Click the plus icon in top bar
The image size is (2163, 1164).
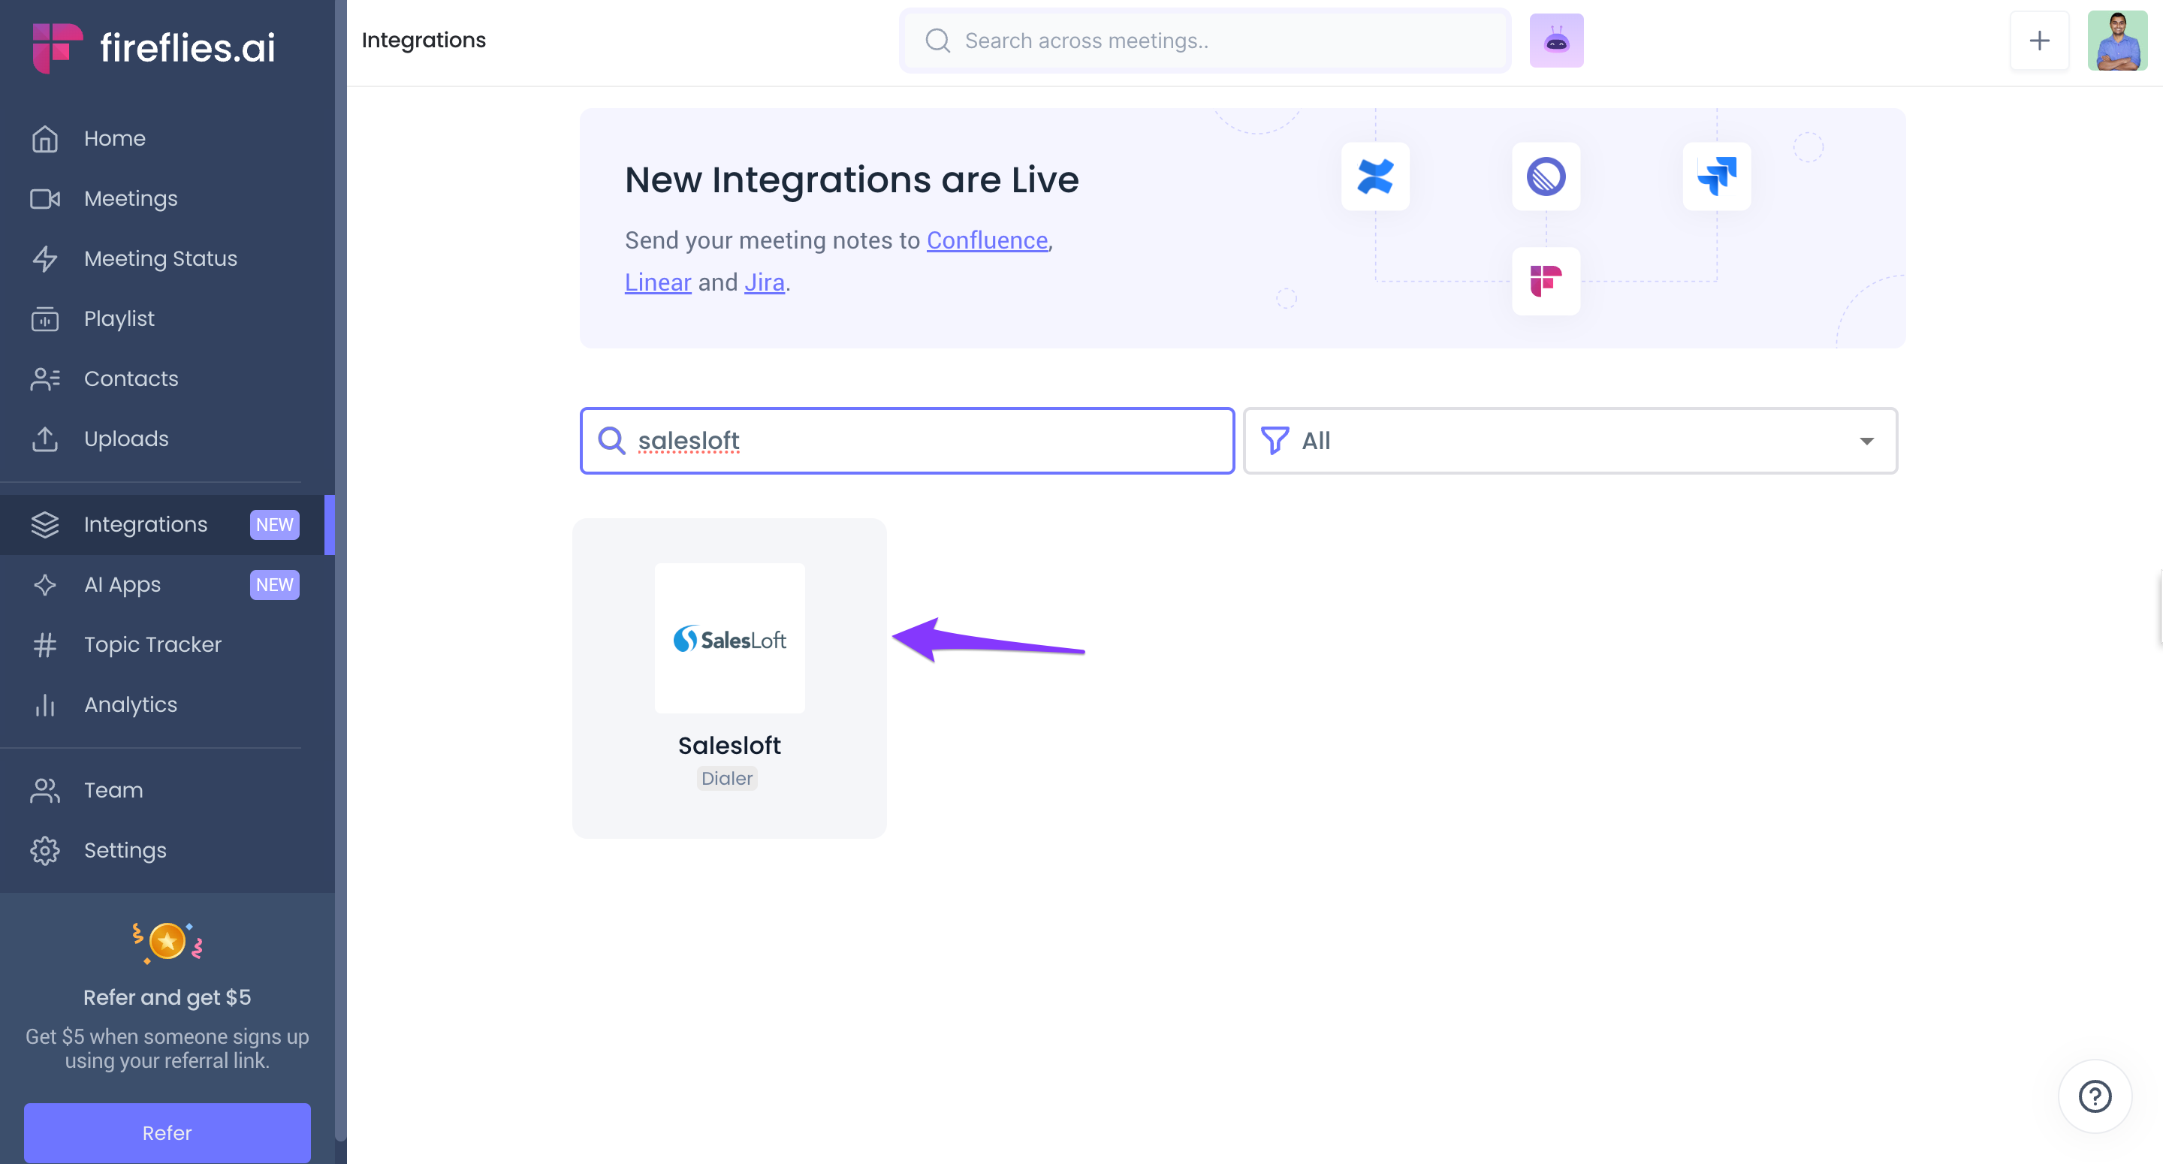coord(2039,41)
